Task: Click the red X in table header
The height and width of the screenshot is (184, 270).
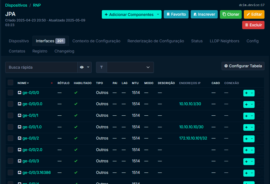Action: (x=52, y=83)
